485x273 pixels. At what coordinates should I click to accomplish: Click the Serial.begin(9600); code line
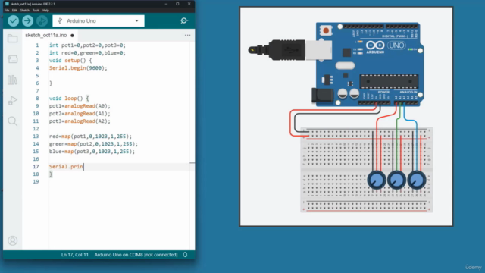pos(78,68)
